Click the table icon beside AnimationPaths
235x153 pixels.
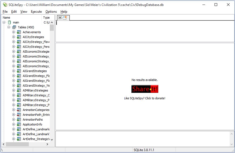pos(19,120)
